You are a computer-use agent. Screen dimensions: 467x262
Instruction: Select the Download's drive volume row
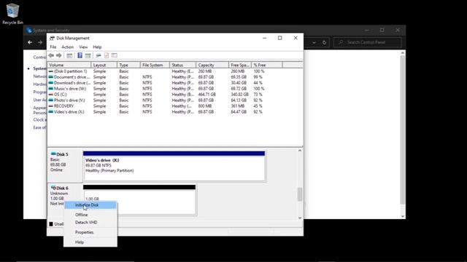[175, 83]
